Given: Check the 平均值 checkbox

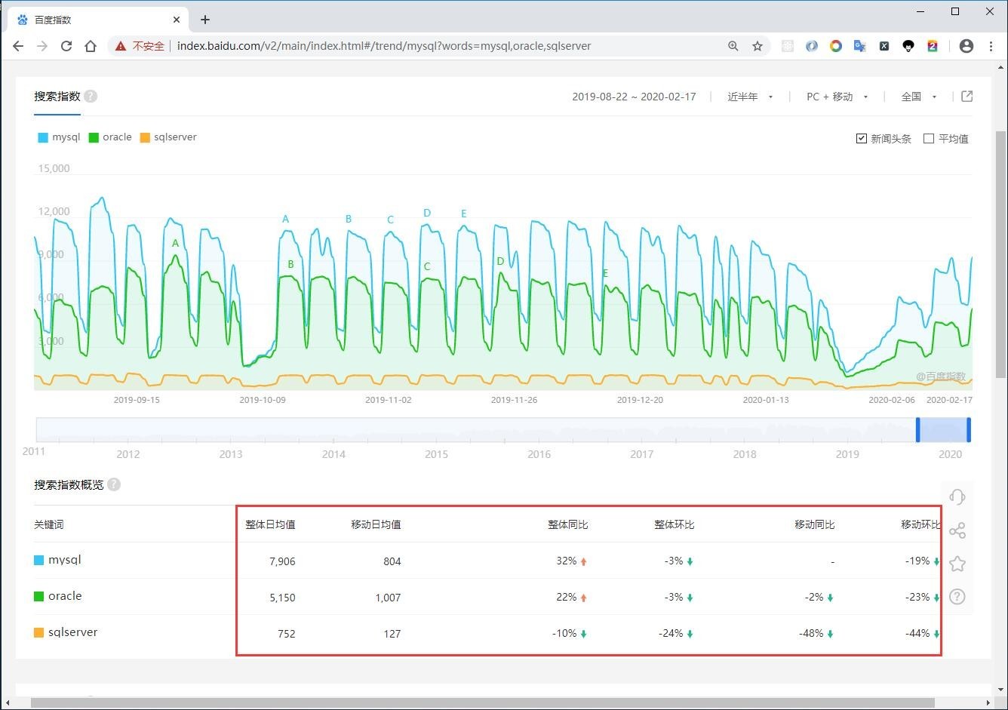Looking at the screenshot, I should [929, 139].
